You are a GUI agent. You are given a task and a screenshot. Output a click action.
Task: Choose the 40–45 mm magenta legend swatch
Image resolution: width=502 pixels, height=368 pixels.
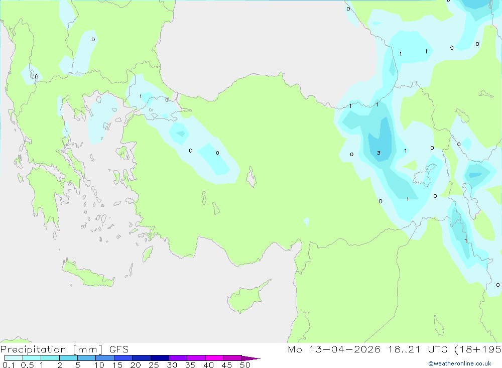(x=214, y=358)
